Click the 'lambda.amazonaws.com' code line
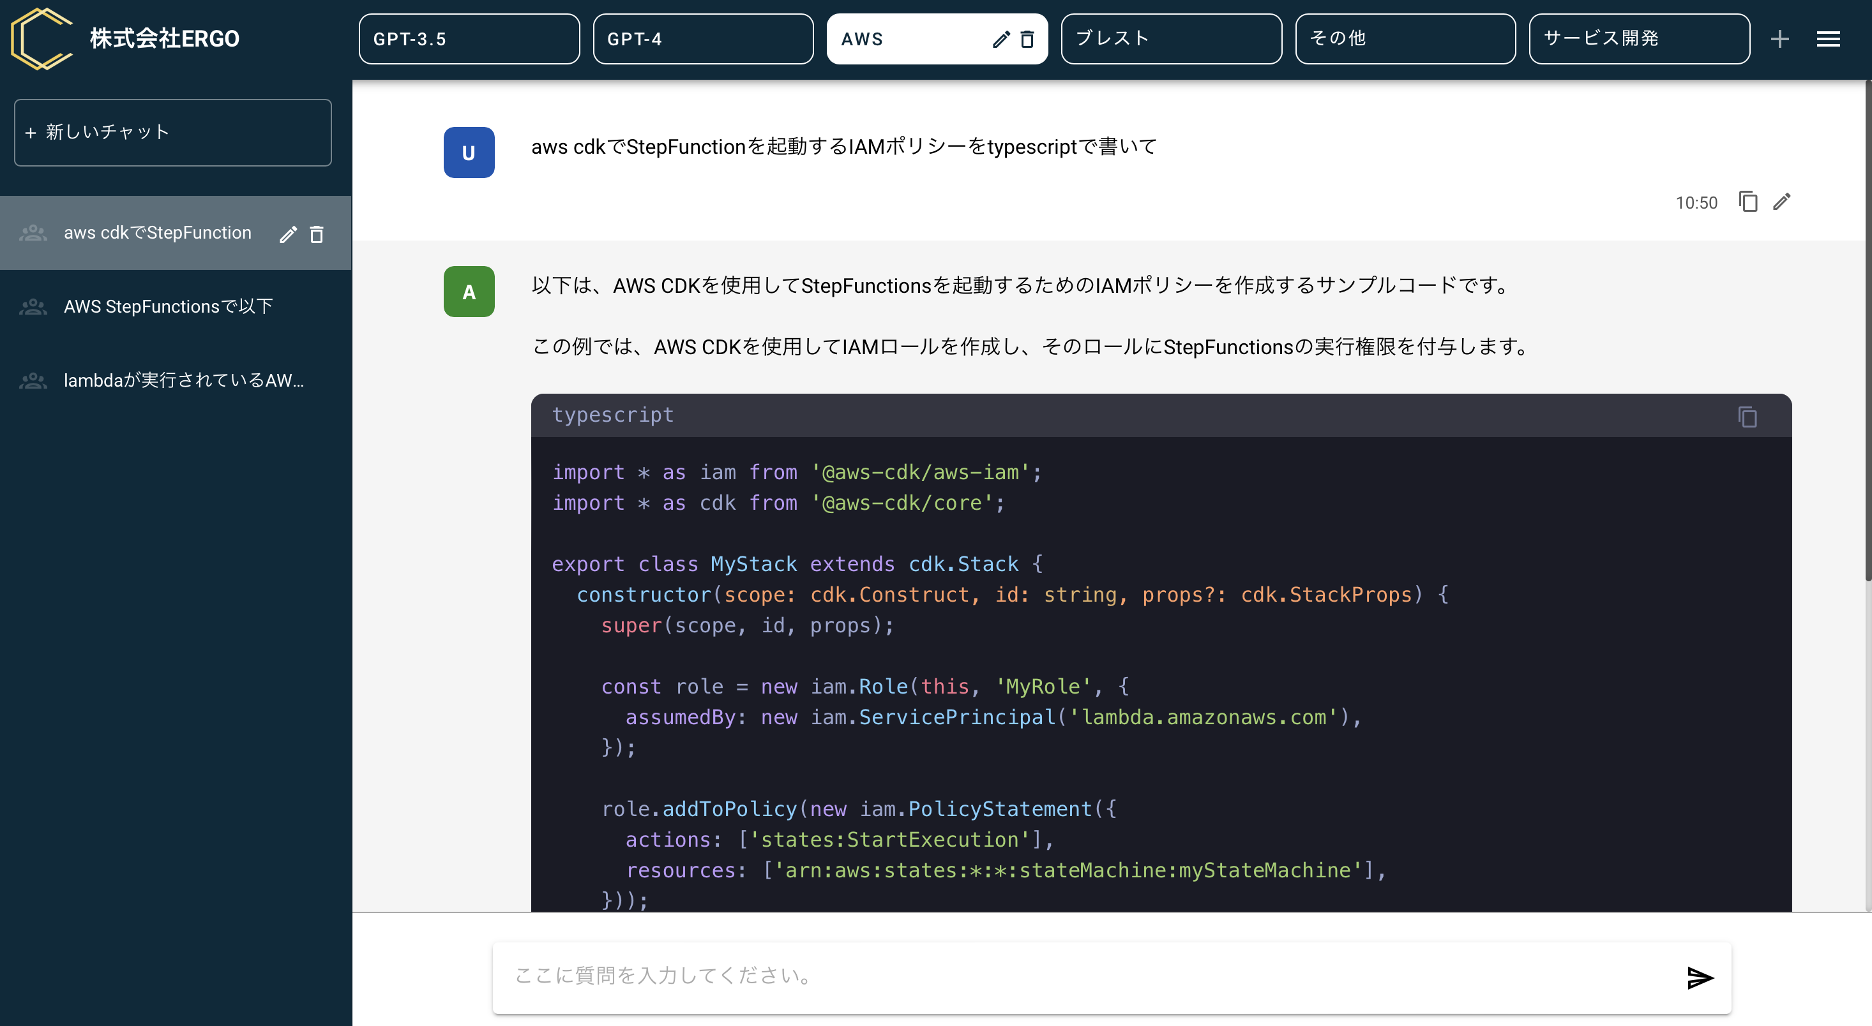The width and height of the screenshot is (1872, 1026). 993,717
